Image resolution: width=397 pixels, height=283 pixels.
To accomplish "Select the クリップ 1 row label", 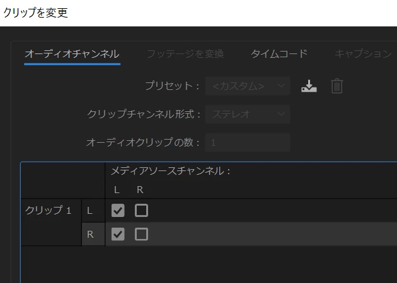I will (48, 210).
